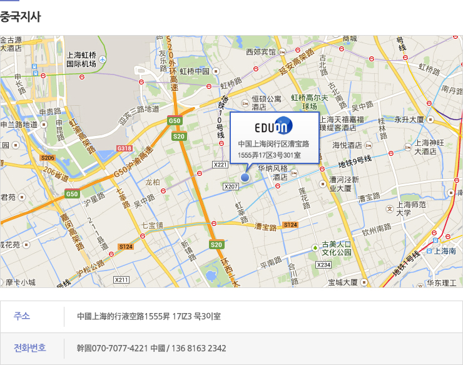Click the 沪松公路 road label
463x365 pixels.
pyautogui.click(x=90, y=269)
